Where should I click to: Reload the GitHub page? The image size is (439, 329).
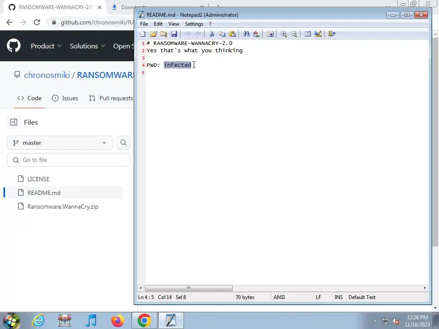point(37,22)
